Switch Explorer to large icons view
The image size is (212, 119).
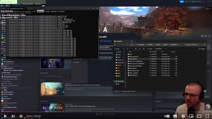pyautogui.click(x=205, y=91)
